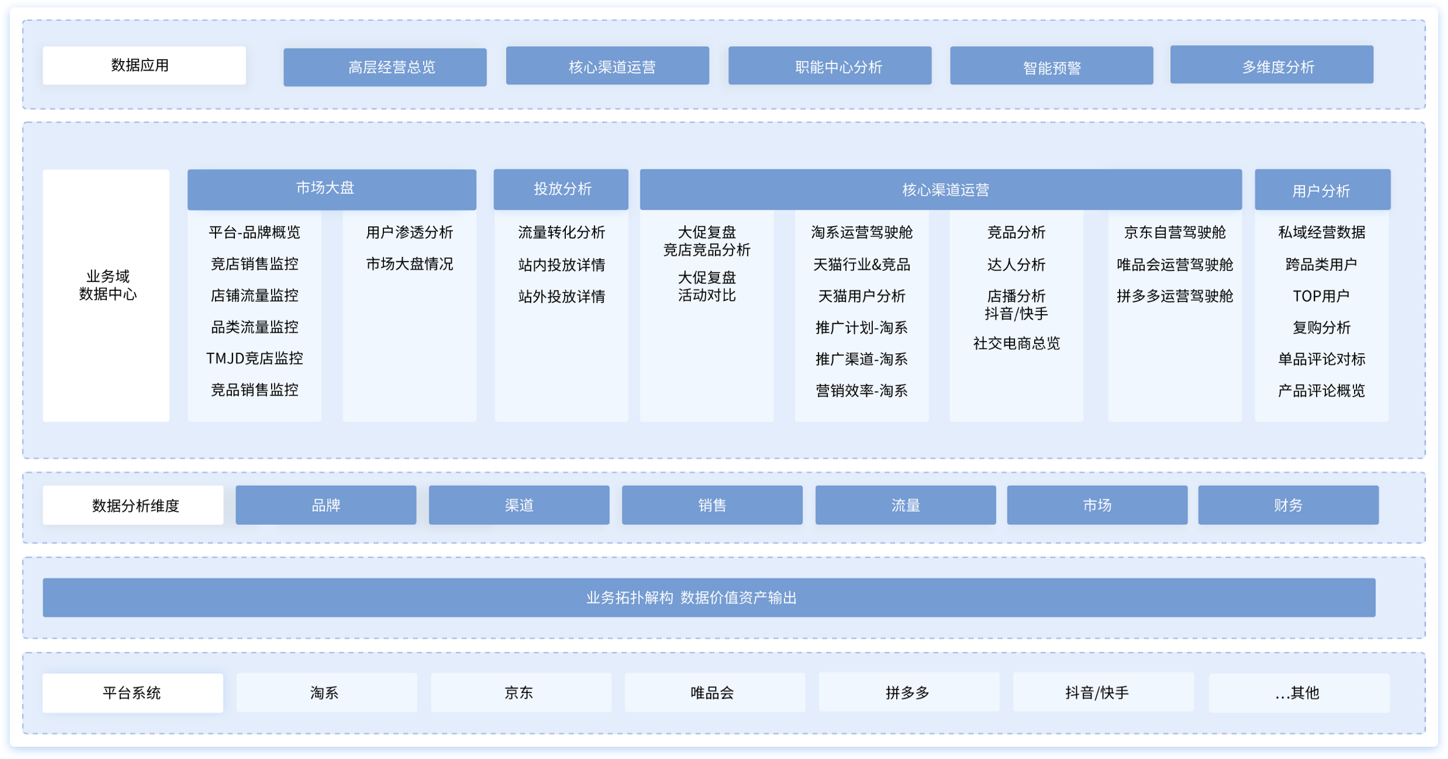Select the 拼多多 platform box
Screen dimensions: 1448x759
click(908, 692)
